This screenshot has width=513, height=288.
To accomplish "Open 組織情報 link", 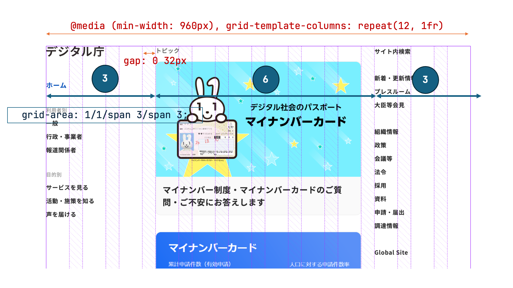I will point(386,132).
